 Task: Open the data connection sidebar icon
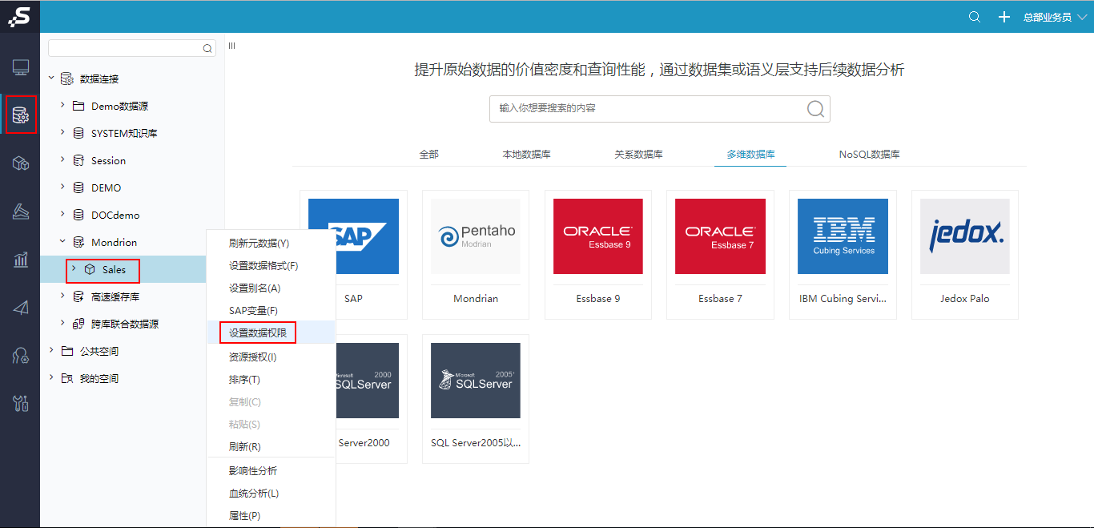pos(21,115)
